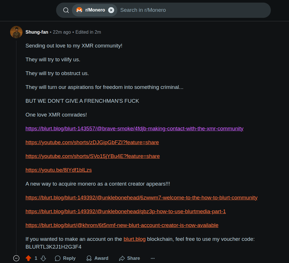
Task: Open the more options ellipsis menu
Action: [x=153, y=258]
